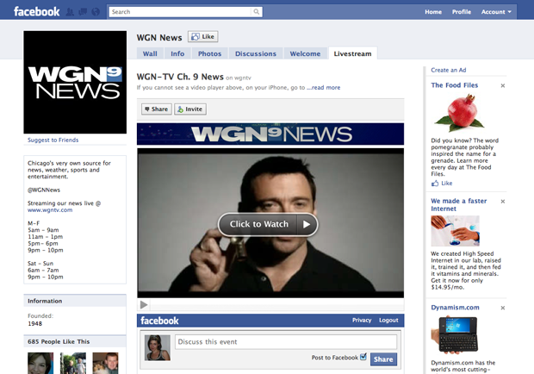The width and height of the screenshot is (534, 374).
Task: Toggle the Post to Facebook checkbox
Action: (x=363, y=357)
